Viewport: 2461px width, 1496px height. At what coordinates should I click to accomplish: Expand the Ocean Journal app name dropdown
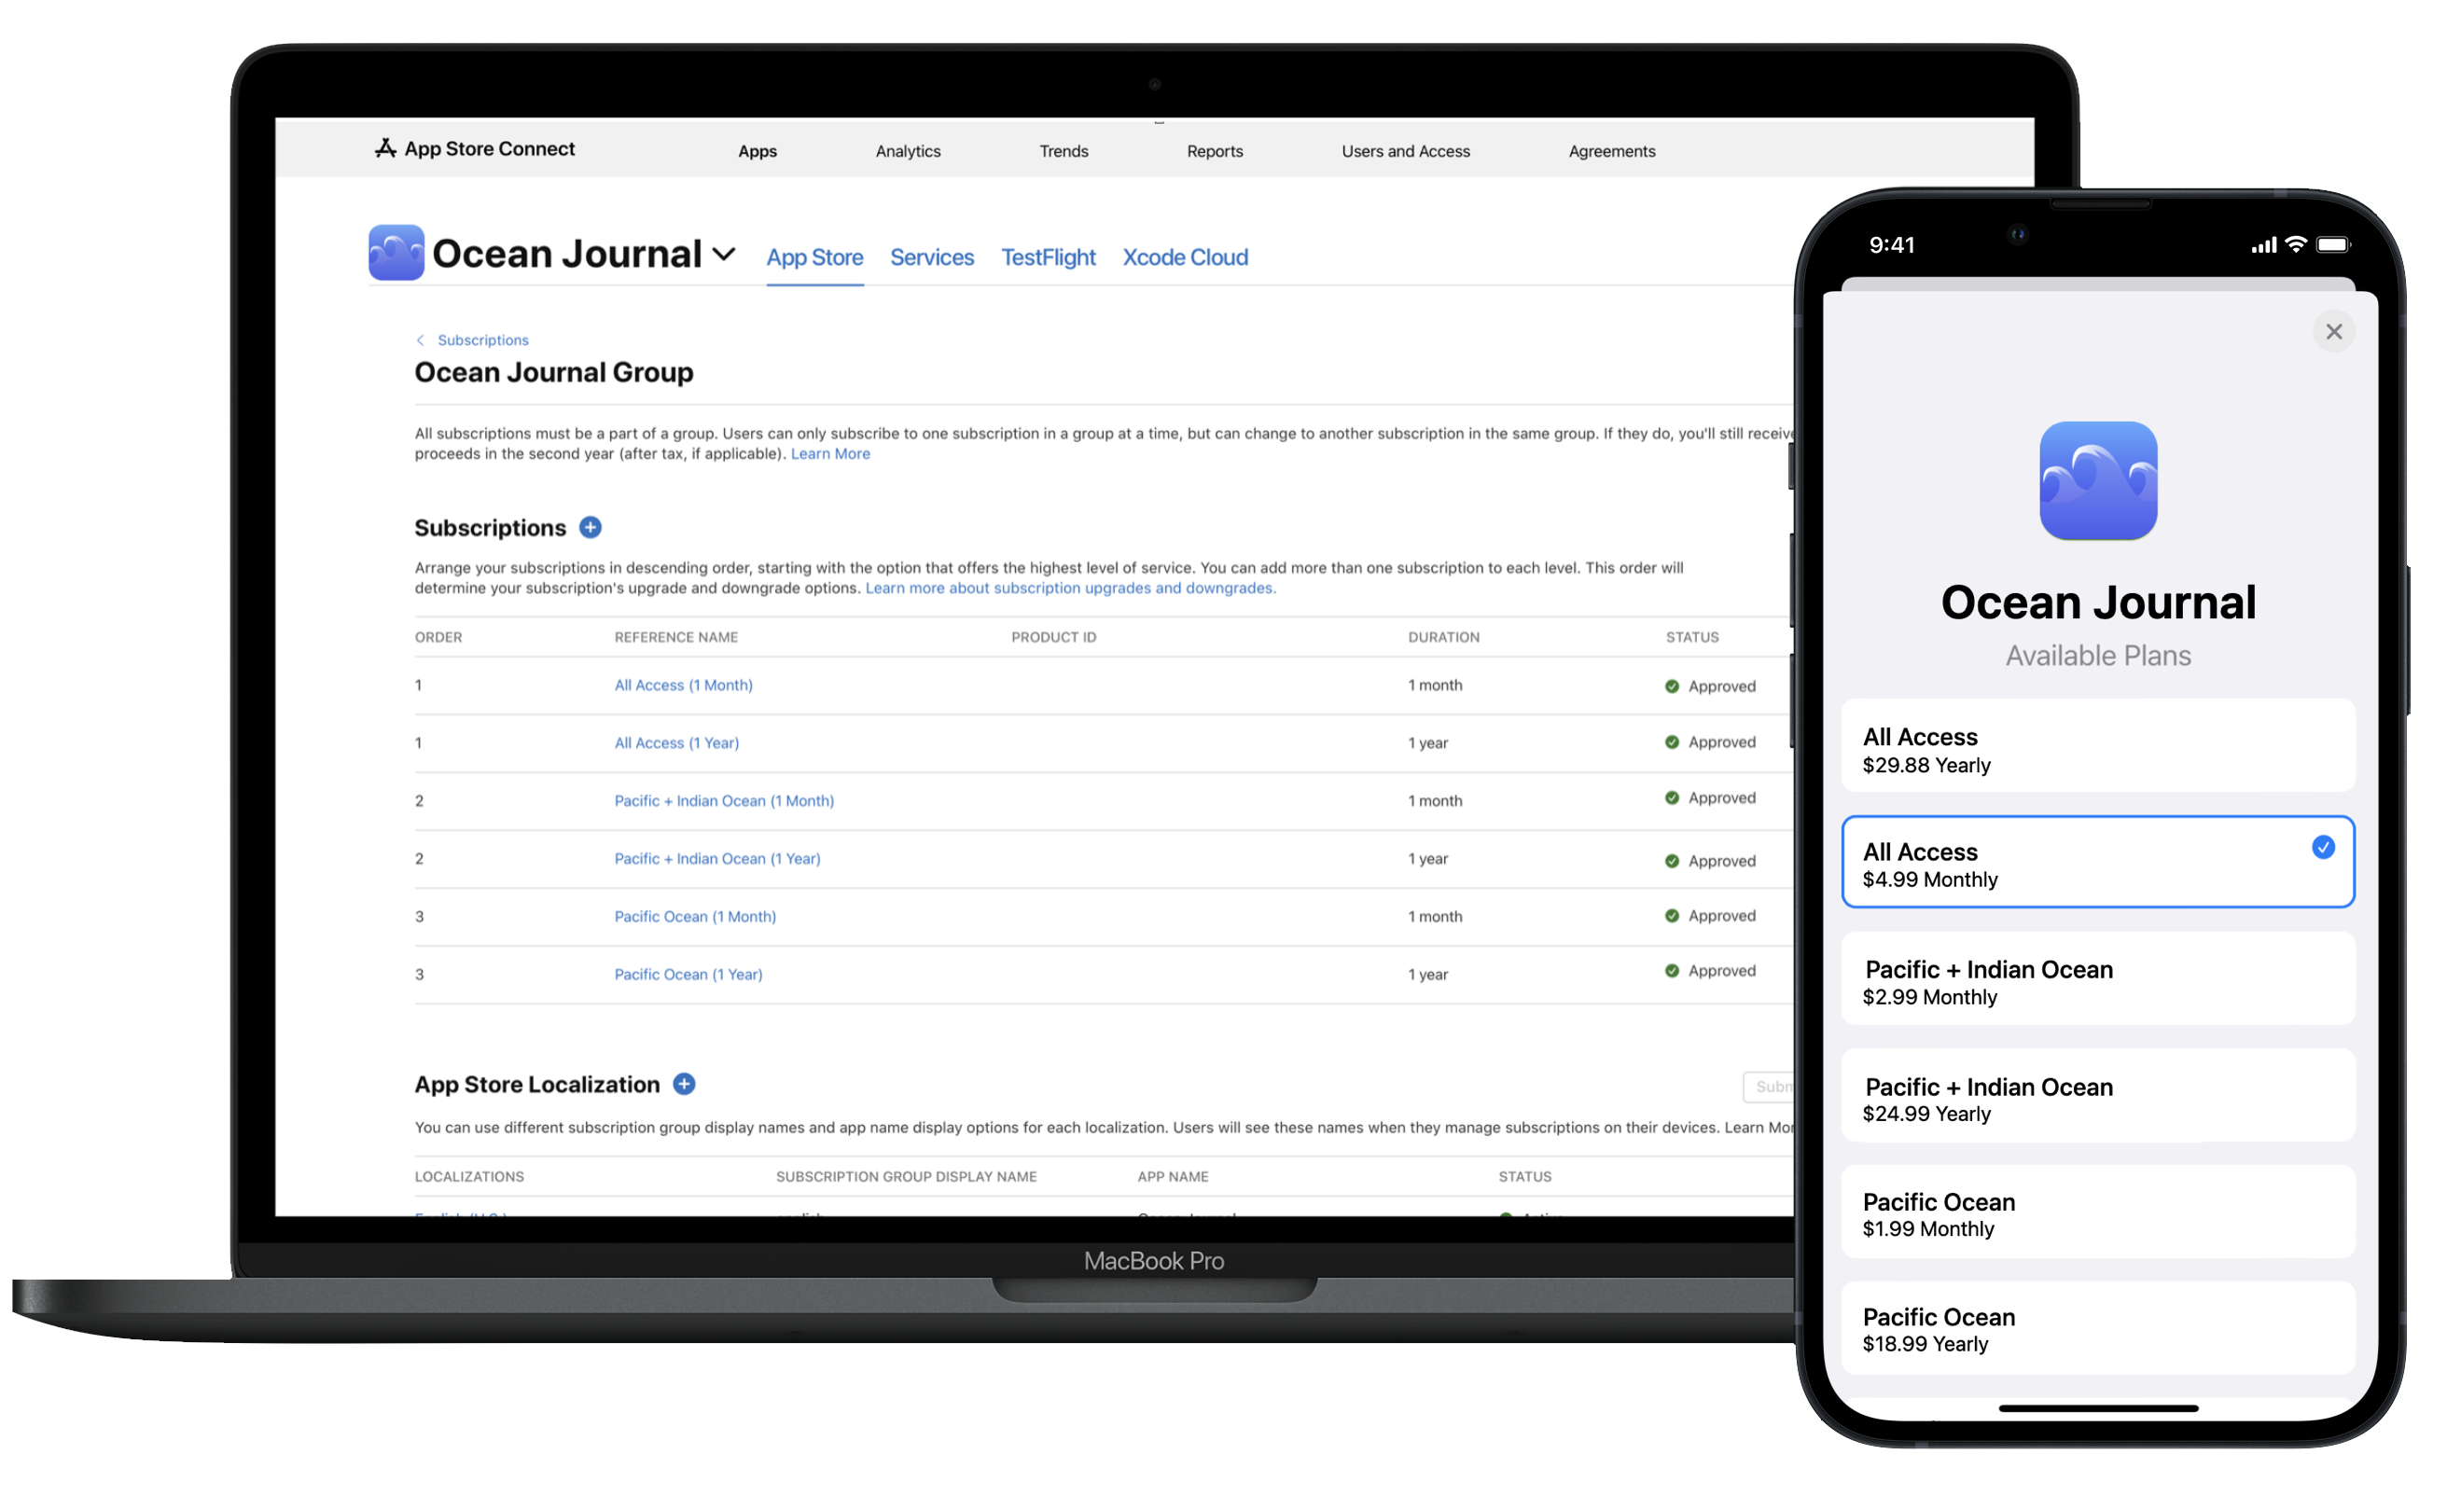coord(728,256)
